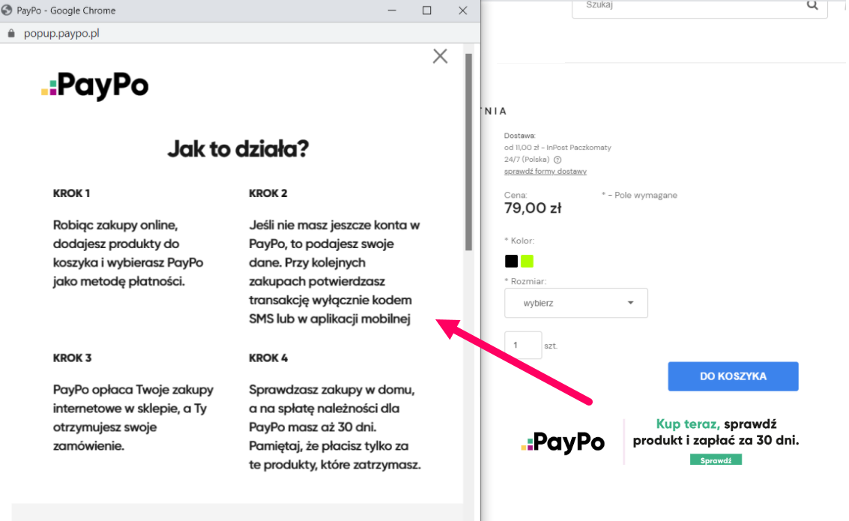
Task: Click the DO KOSZYKA button
Action: point(733,376)
